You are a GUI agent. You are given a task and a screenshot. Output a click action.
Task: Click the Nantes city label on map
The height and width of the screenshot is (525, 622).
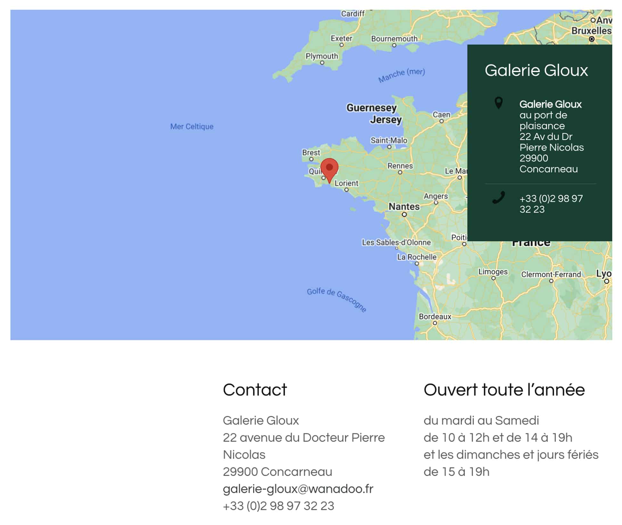[404, 206]
